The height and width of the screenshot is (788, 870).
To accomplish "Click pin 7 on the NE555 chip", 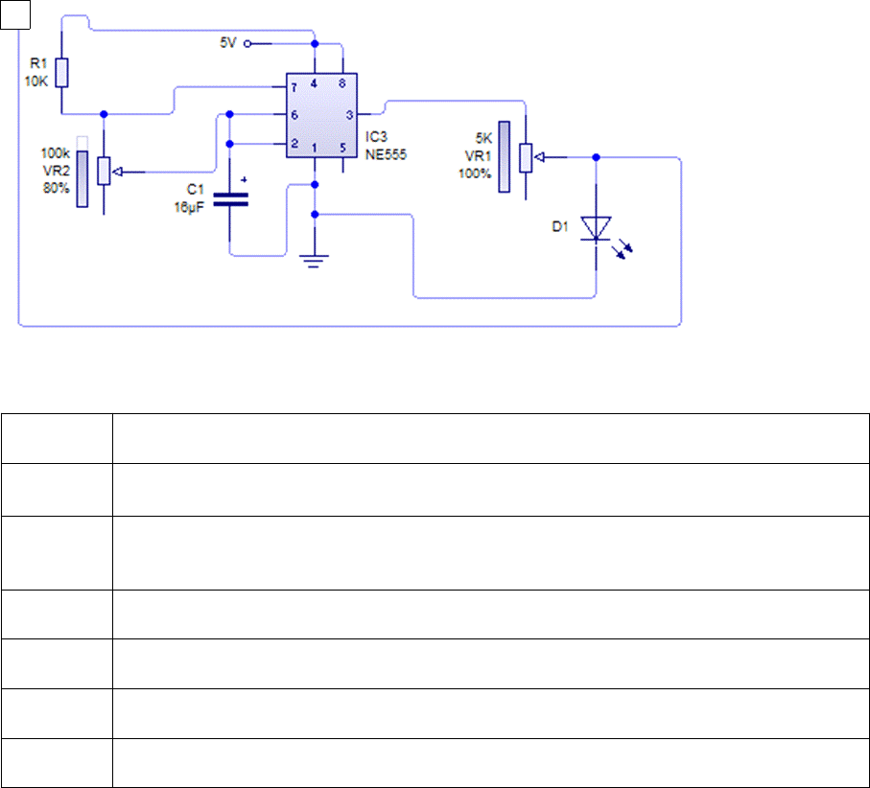I will click(x=294, y=88).
